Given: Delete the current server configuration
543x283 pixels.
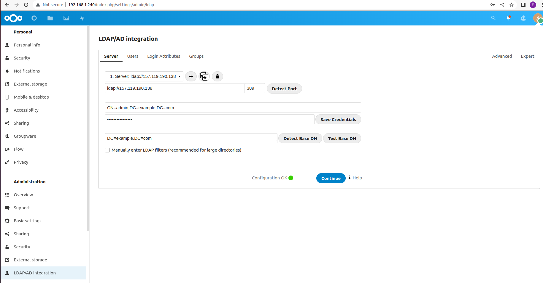Looking at the screenshot, I should pyautogui.click(x=217, y=76).
